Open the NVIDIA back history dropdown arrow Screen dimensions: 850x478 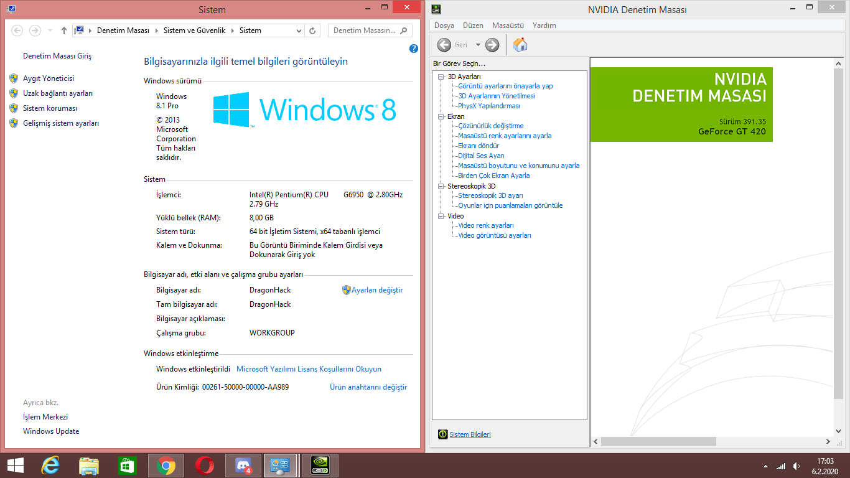pos(478,45)
